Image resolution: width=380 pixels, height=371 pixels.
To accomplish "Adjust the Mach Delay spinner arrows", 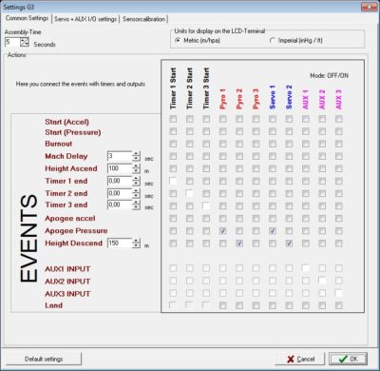I will click(136, 156).
